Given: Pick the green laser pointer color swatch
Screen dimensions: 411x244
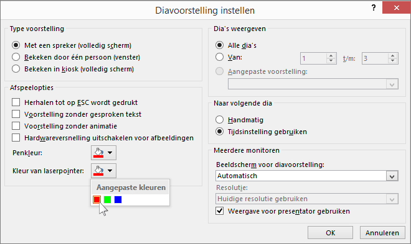Looking at the screenshot, I should click(108, 199).
